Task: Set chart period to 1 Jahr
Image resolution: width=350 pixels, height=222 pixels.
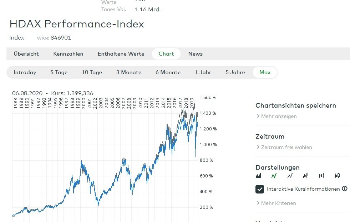Action: coord(203,72)
